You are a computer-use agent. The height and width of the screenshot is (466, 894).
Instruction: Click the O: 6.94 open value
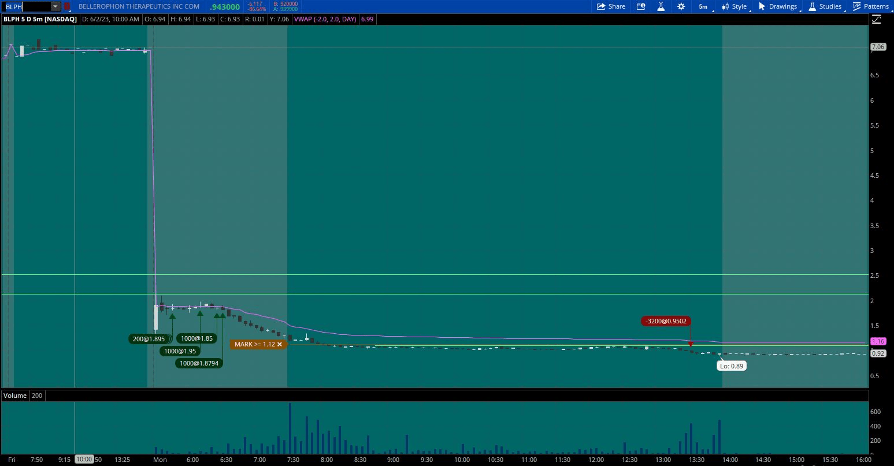point(156,19)
